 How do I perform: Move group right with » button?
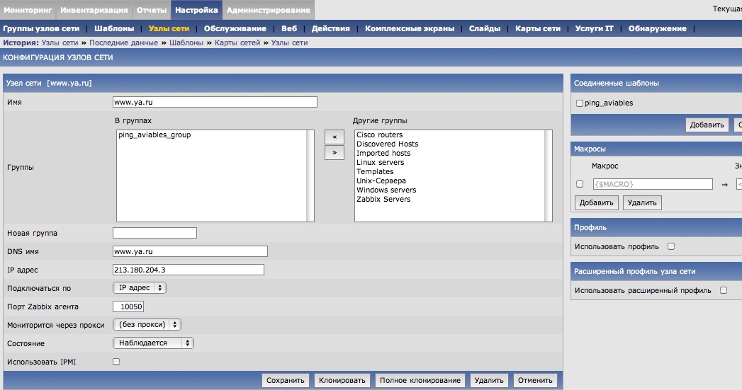[334, 152]
